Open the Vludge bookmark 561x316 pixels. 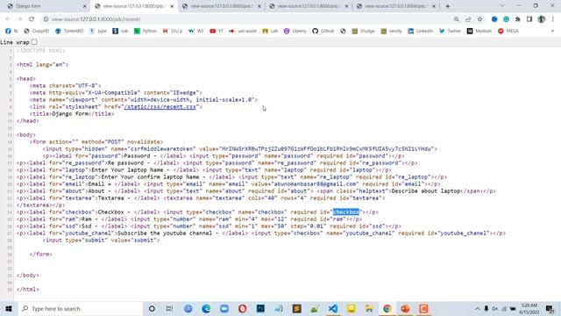click(x=363, y=32)
